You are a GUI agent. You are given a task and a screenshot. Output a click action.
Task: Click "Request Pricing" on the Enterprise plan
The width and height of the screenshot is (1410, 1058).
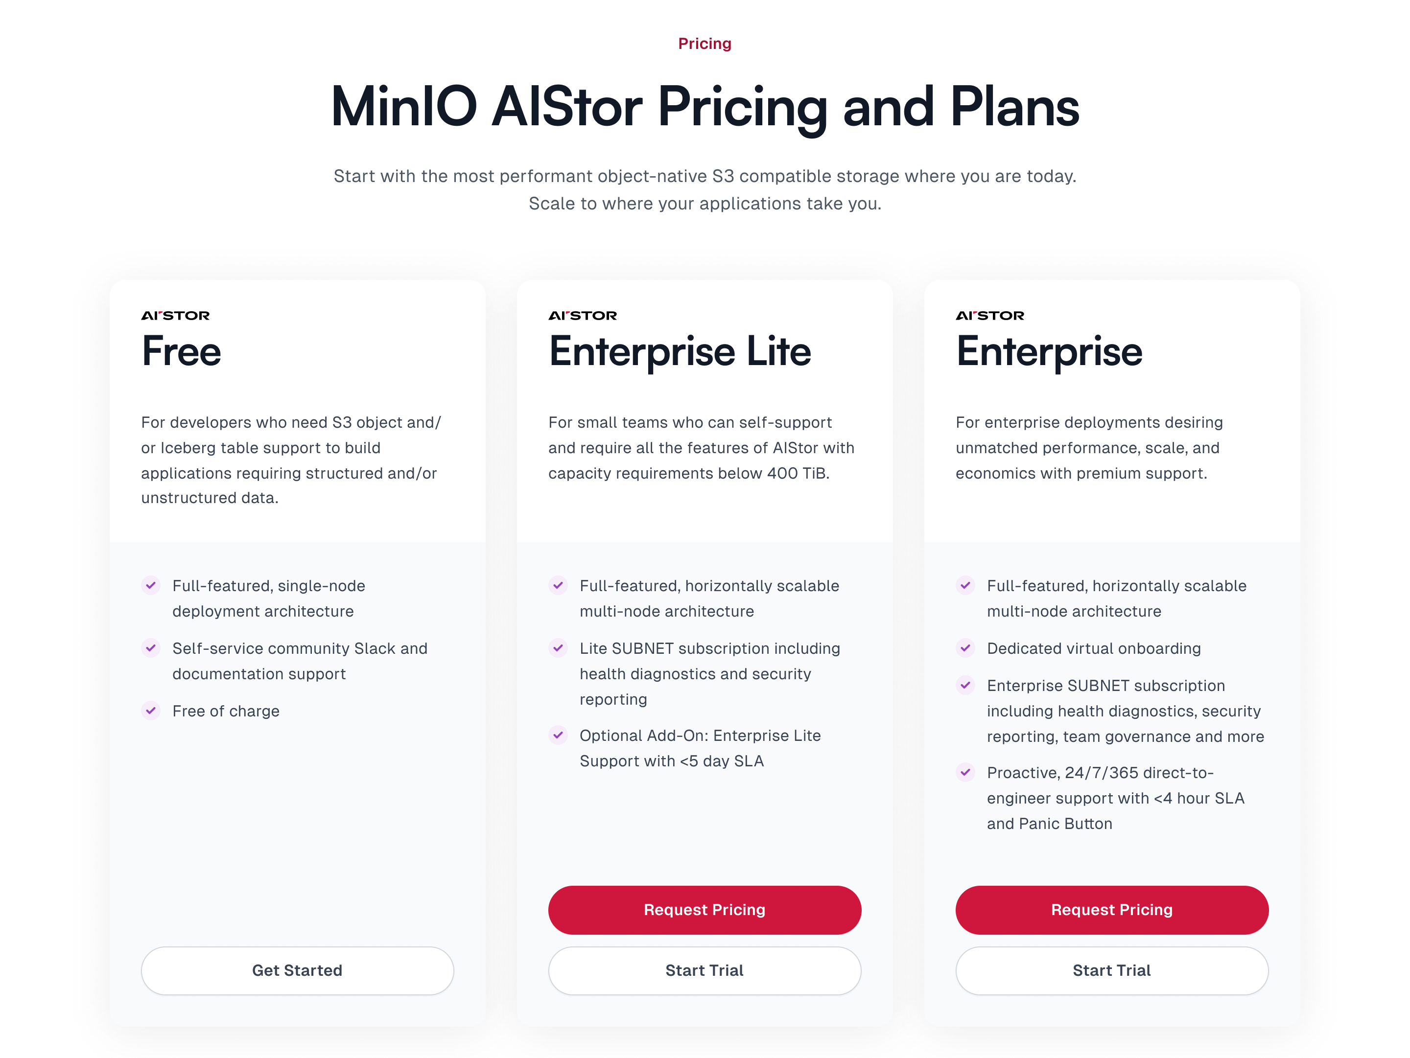[1112, 910]
